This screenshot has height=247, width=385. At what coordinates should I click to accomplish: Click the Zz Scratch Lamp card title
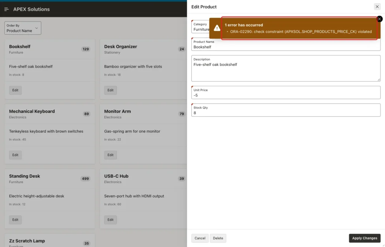[x=27, y=241]
